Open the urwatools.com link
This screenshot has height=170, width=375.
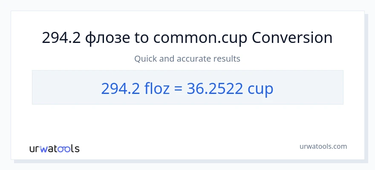323,146
